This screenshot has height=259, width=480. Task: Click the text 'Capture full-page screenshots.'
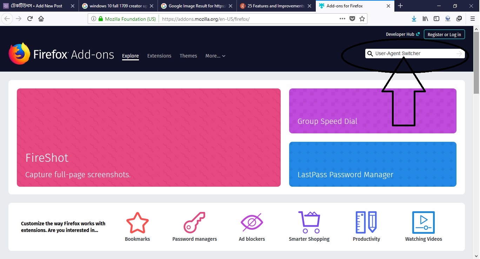[78, 174]
